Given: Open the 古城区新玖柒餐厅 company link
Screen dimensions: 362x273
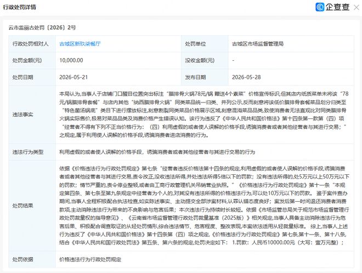Looking at the screenshot, I should click(x=80, y=44).
